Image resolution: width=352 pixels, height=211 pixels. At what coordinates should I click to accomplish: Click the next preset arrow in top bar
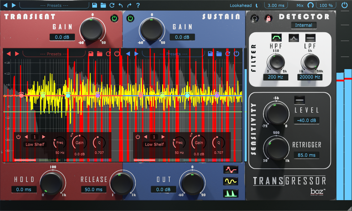click(14, 5)
